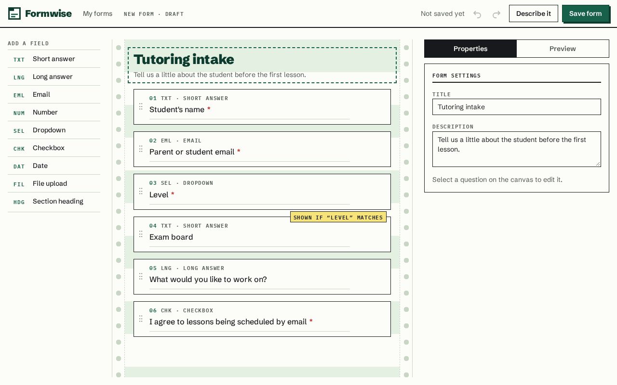Add a Number field
The image size is (617, 385).
pyautogui.click(x=54, y=112)
